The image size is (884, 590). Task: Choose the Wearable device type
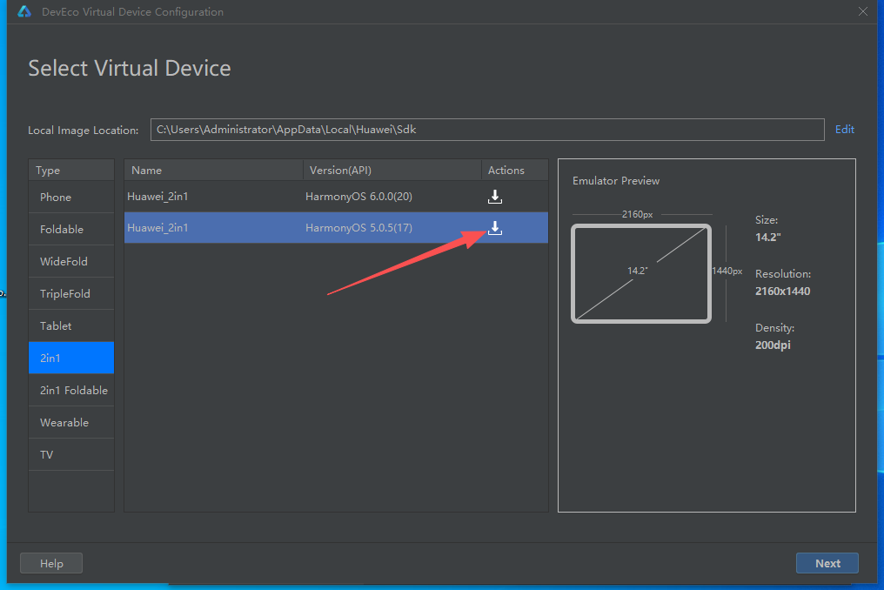point(71,422)
